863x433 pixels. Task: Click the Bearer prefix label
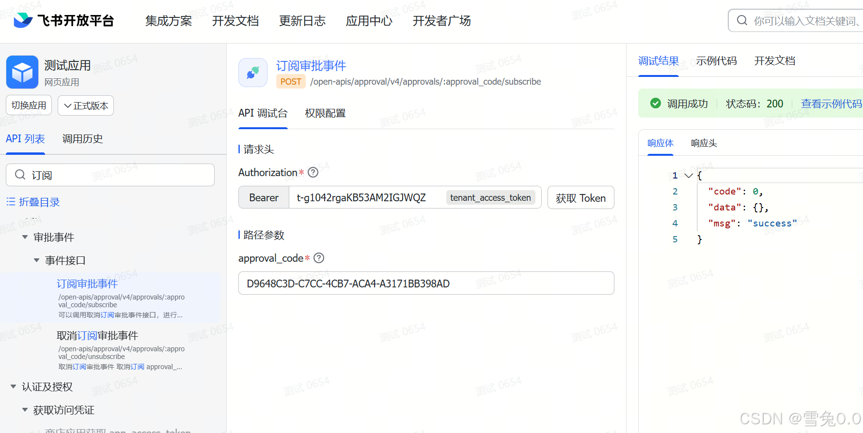[264, 197]
